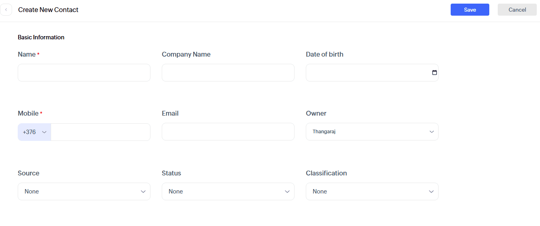The width and height of the screenshot is (540, 226).
Task: Click the Mobile field label
Action: [28, 113]
